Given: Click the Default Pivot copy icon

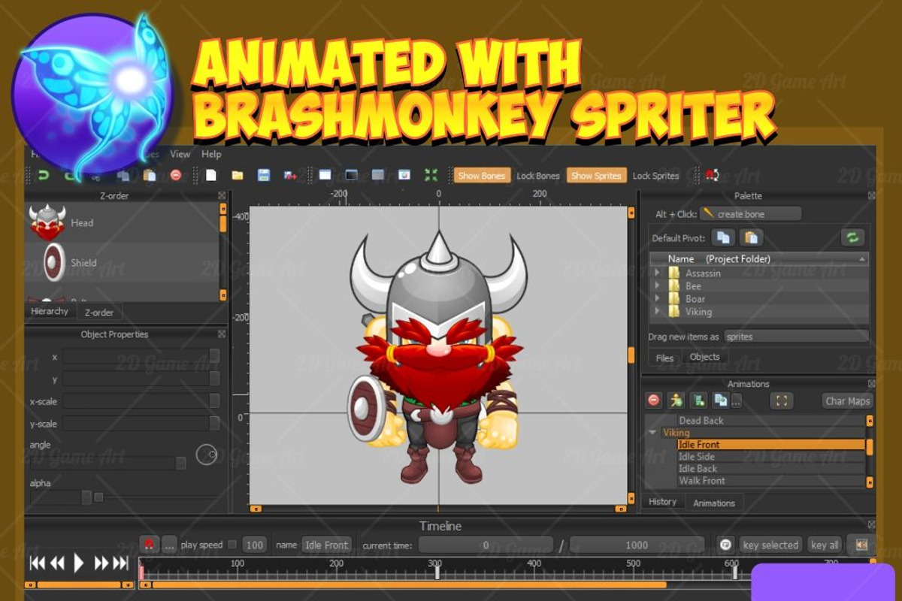Looking at the screenshot, I should 722,237.
